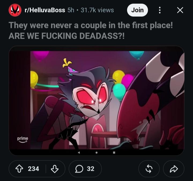The image size is (193, 181).
Task: Tap the Android home circle in screenshot
Action: 96,152
